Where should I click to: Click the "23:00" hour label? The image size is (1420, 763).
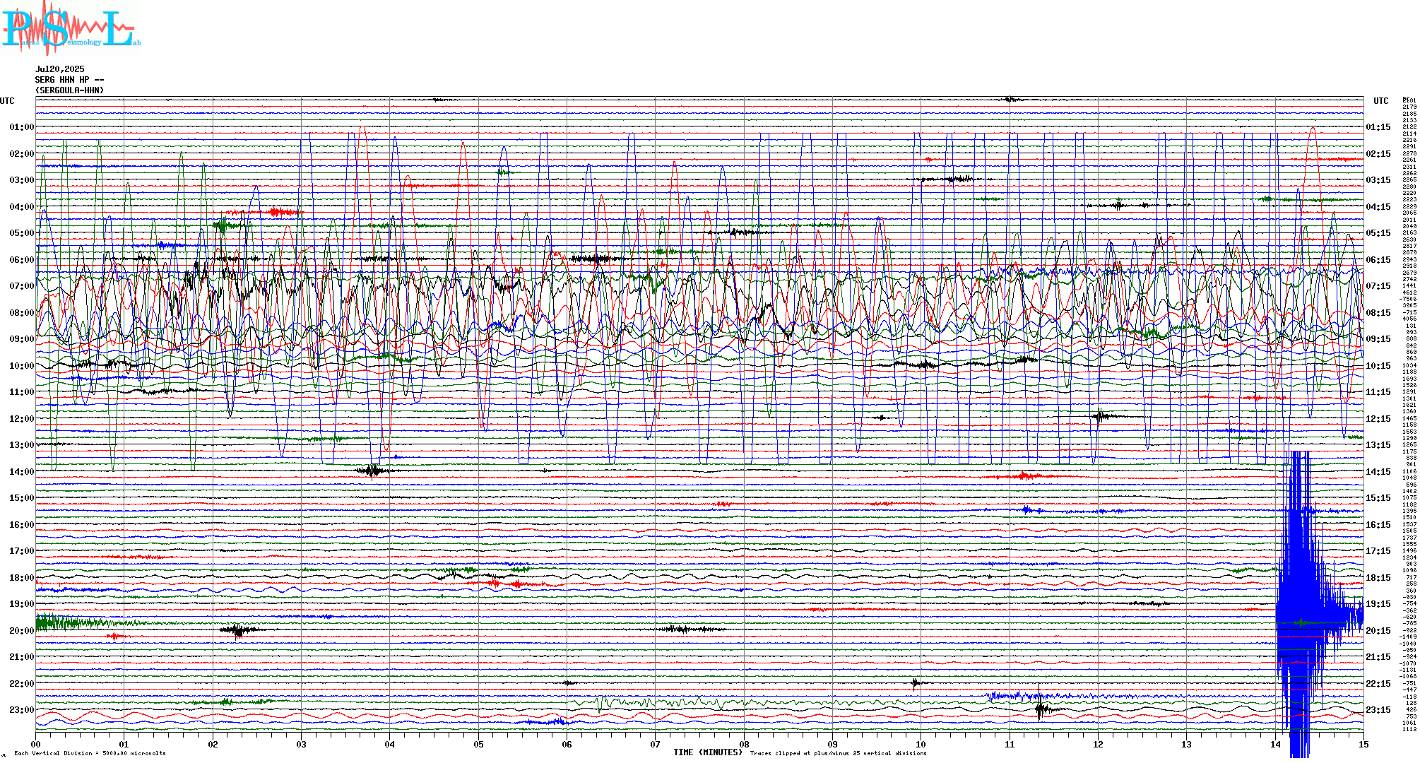(22, 710)
